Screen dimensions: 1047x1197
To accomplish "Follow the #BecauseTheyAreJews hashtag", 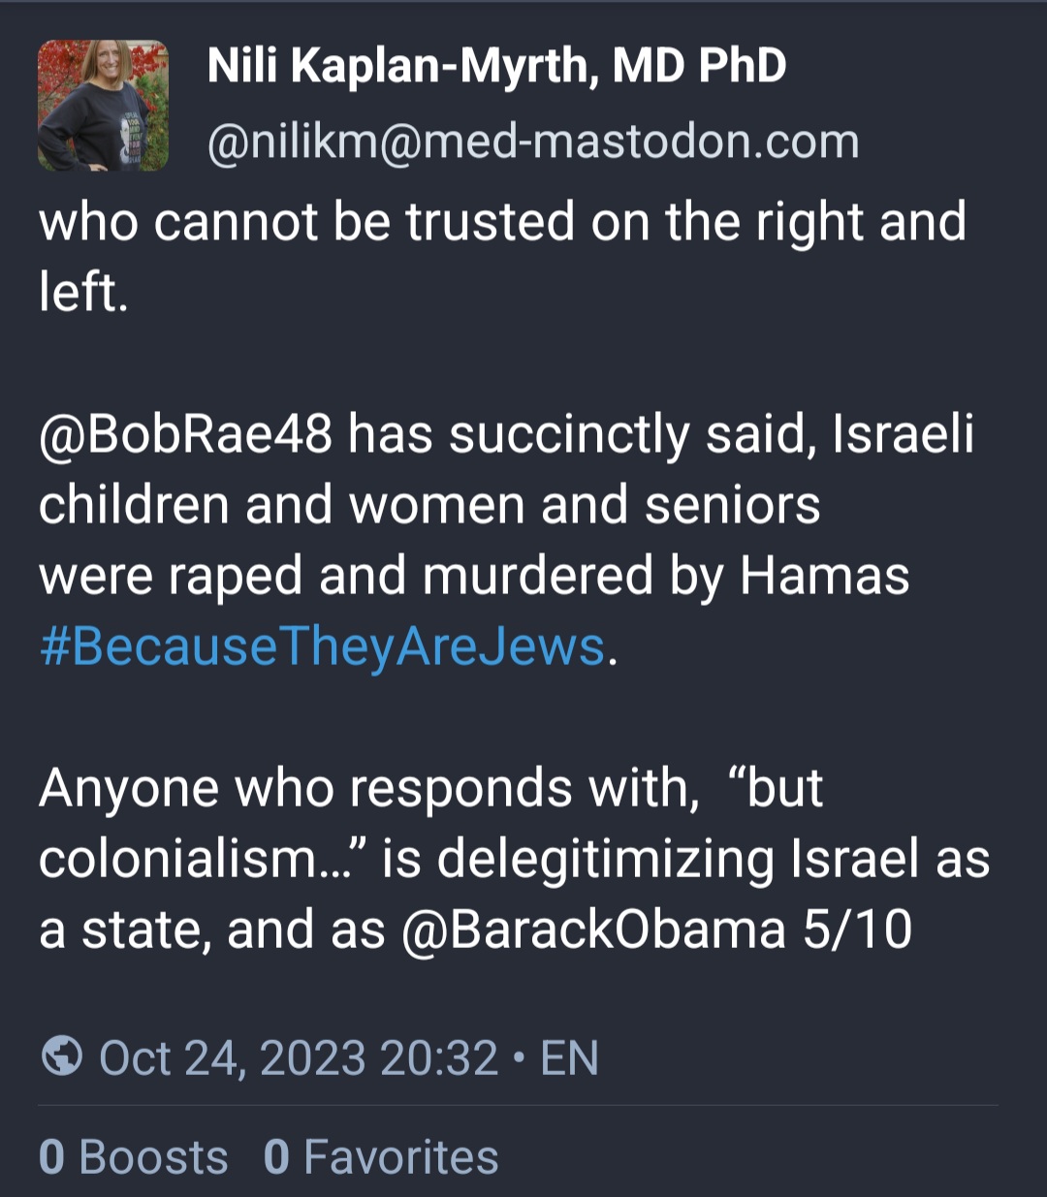I will click(x=322, y=647).
